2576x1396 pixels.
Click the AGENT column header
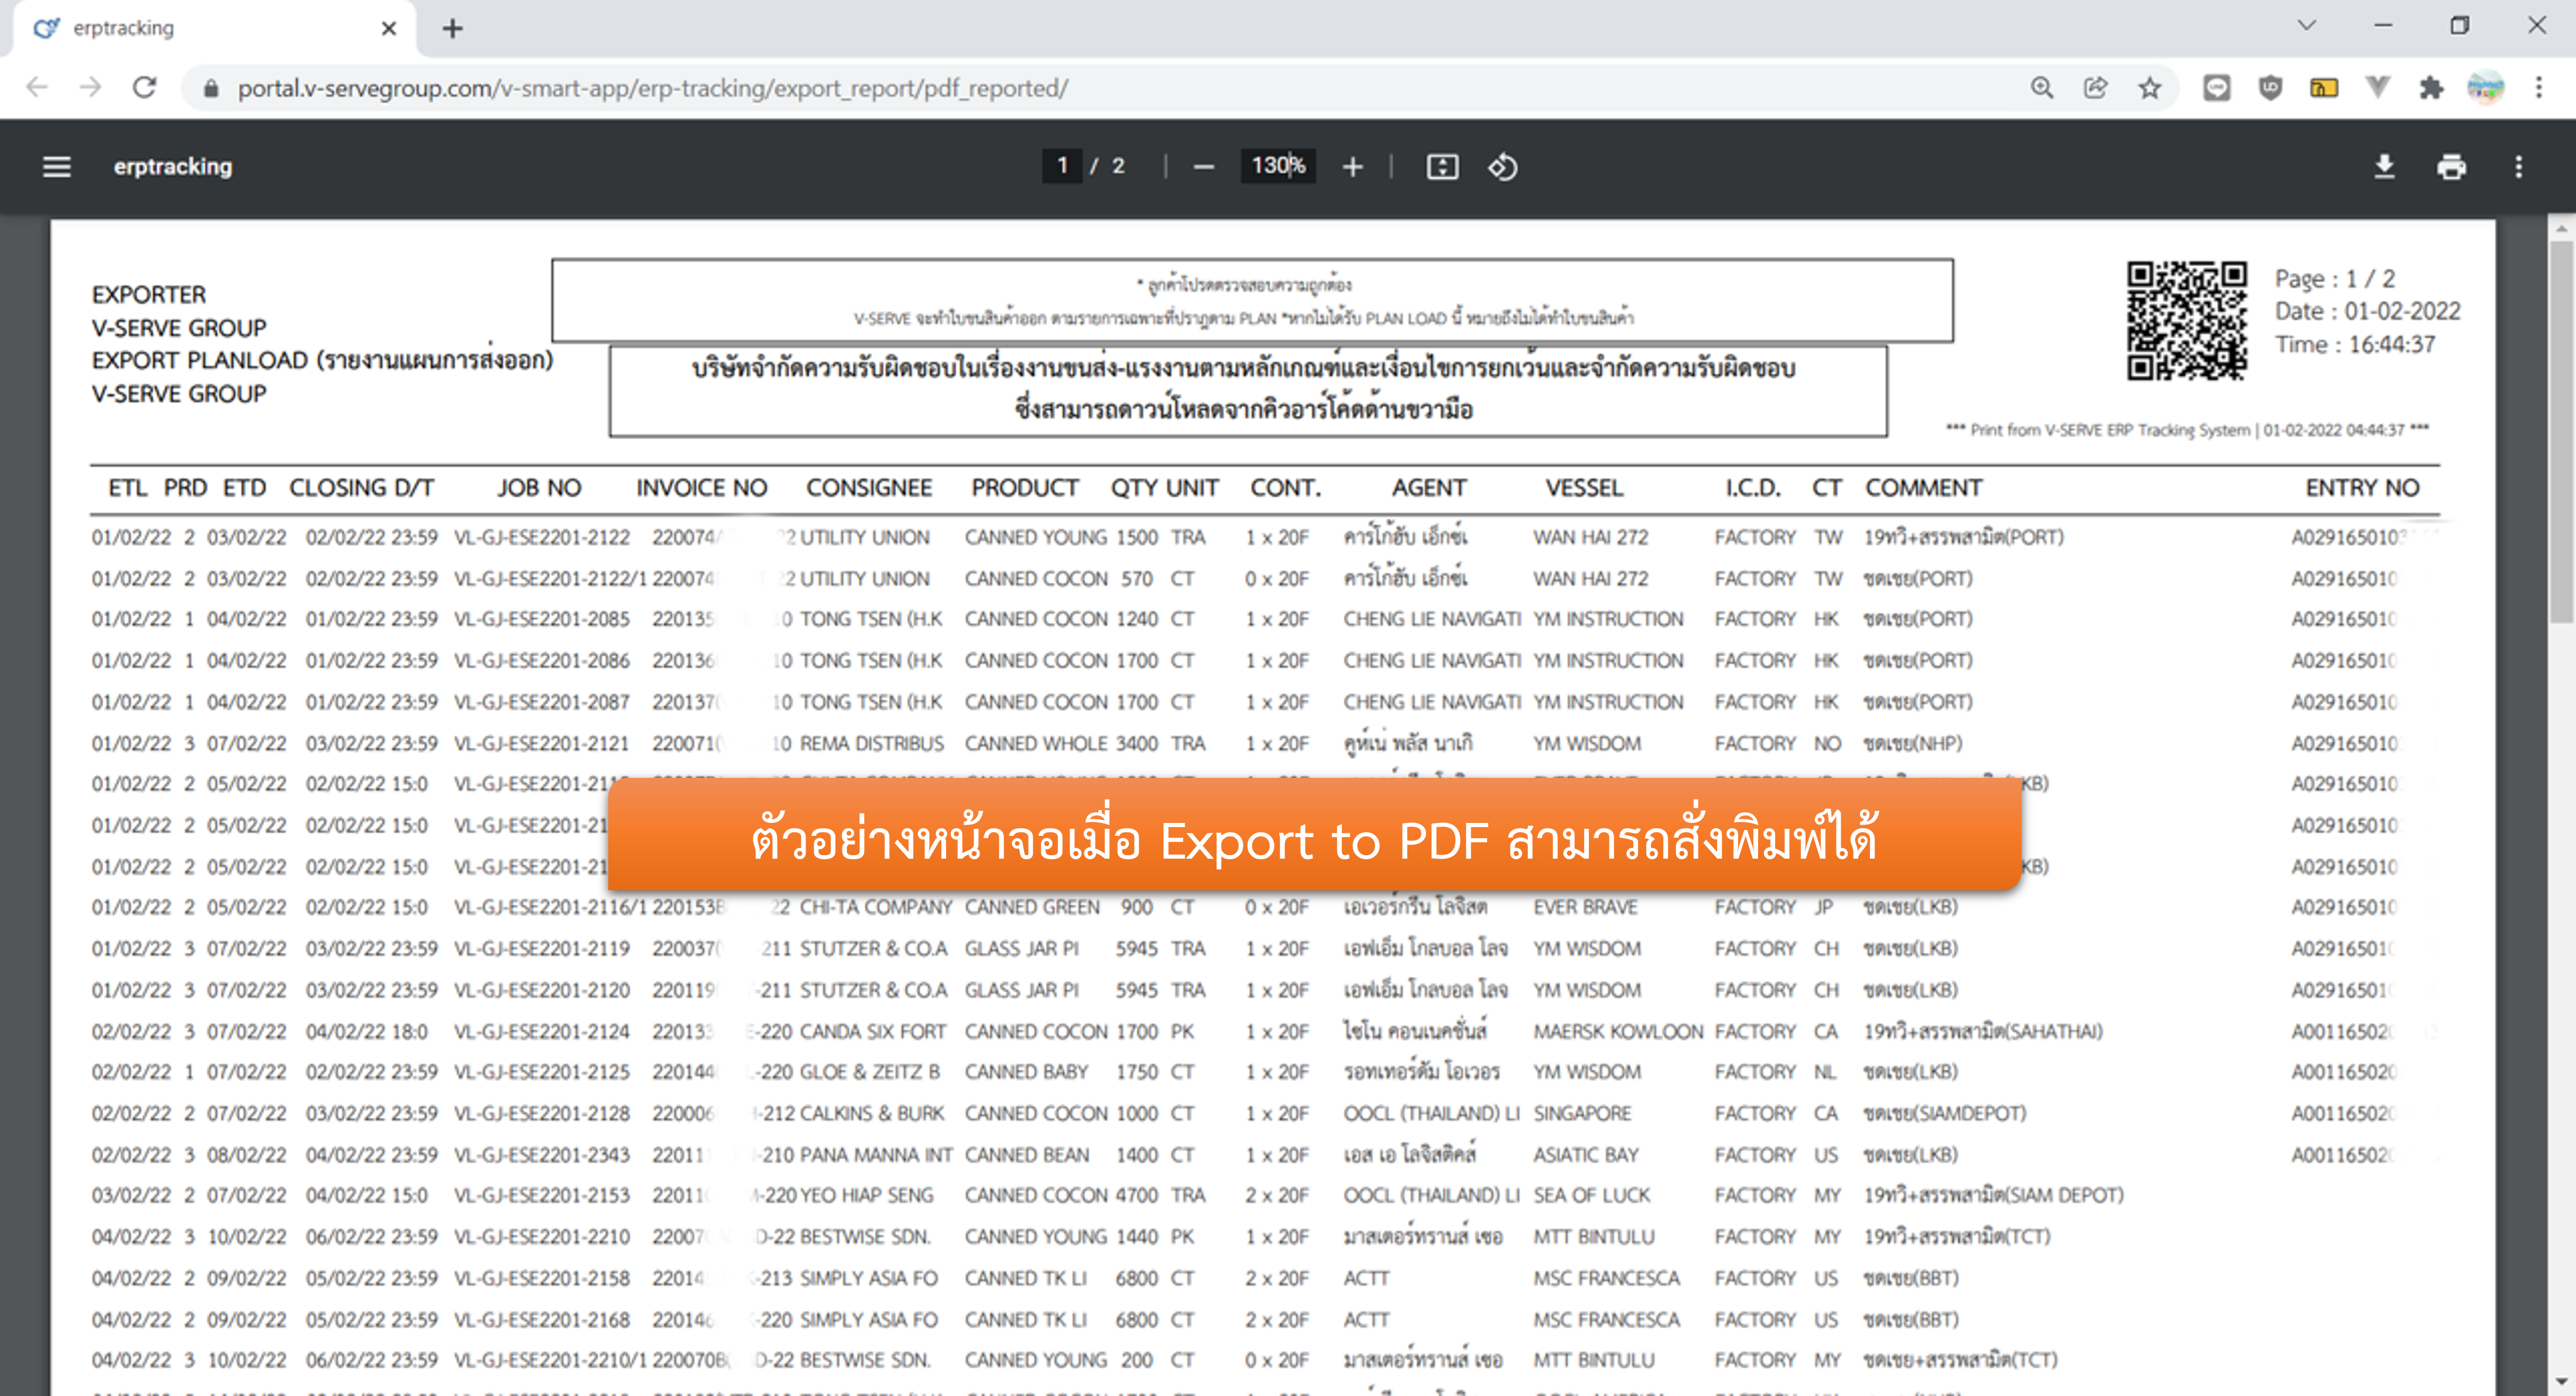(1429, 488)
